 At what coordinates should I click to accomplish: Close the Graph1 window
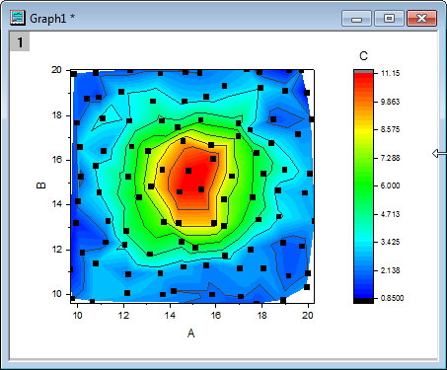tap(421, 18)
